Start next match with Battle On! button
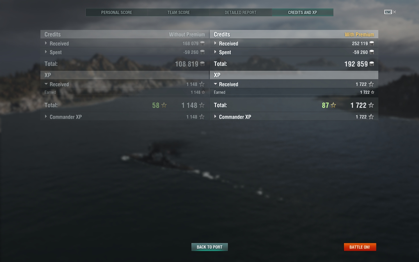Screen dimensions: 419x262 click(x=360, y=247)
